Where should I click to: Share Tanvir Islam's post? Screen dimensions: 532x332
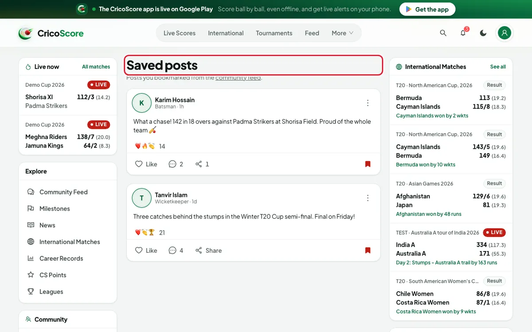(x=208, y=250)
